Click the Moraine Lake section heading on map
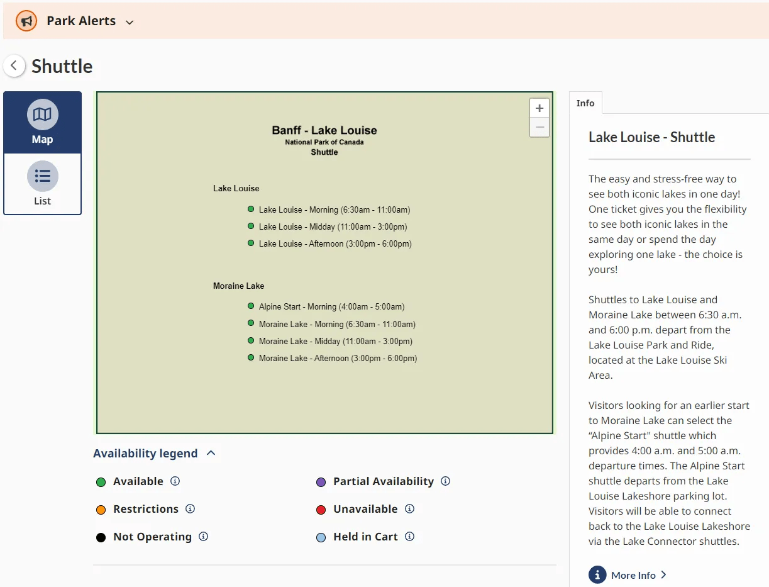 (x=238, y=286)
